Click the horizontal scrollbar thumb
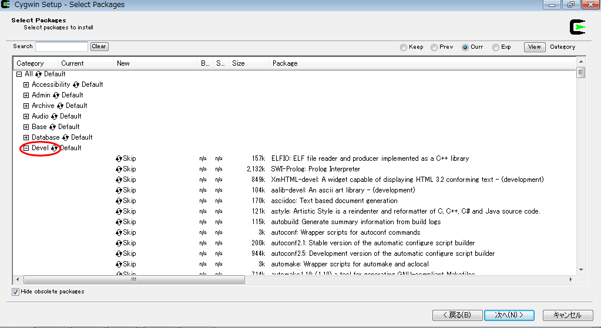 point(134,280)
